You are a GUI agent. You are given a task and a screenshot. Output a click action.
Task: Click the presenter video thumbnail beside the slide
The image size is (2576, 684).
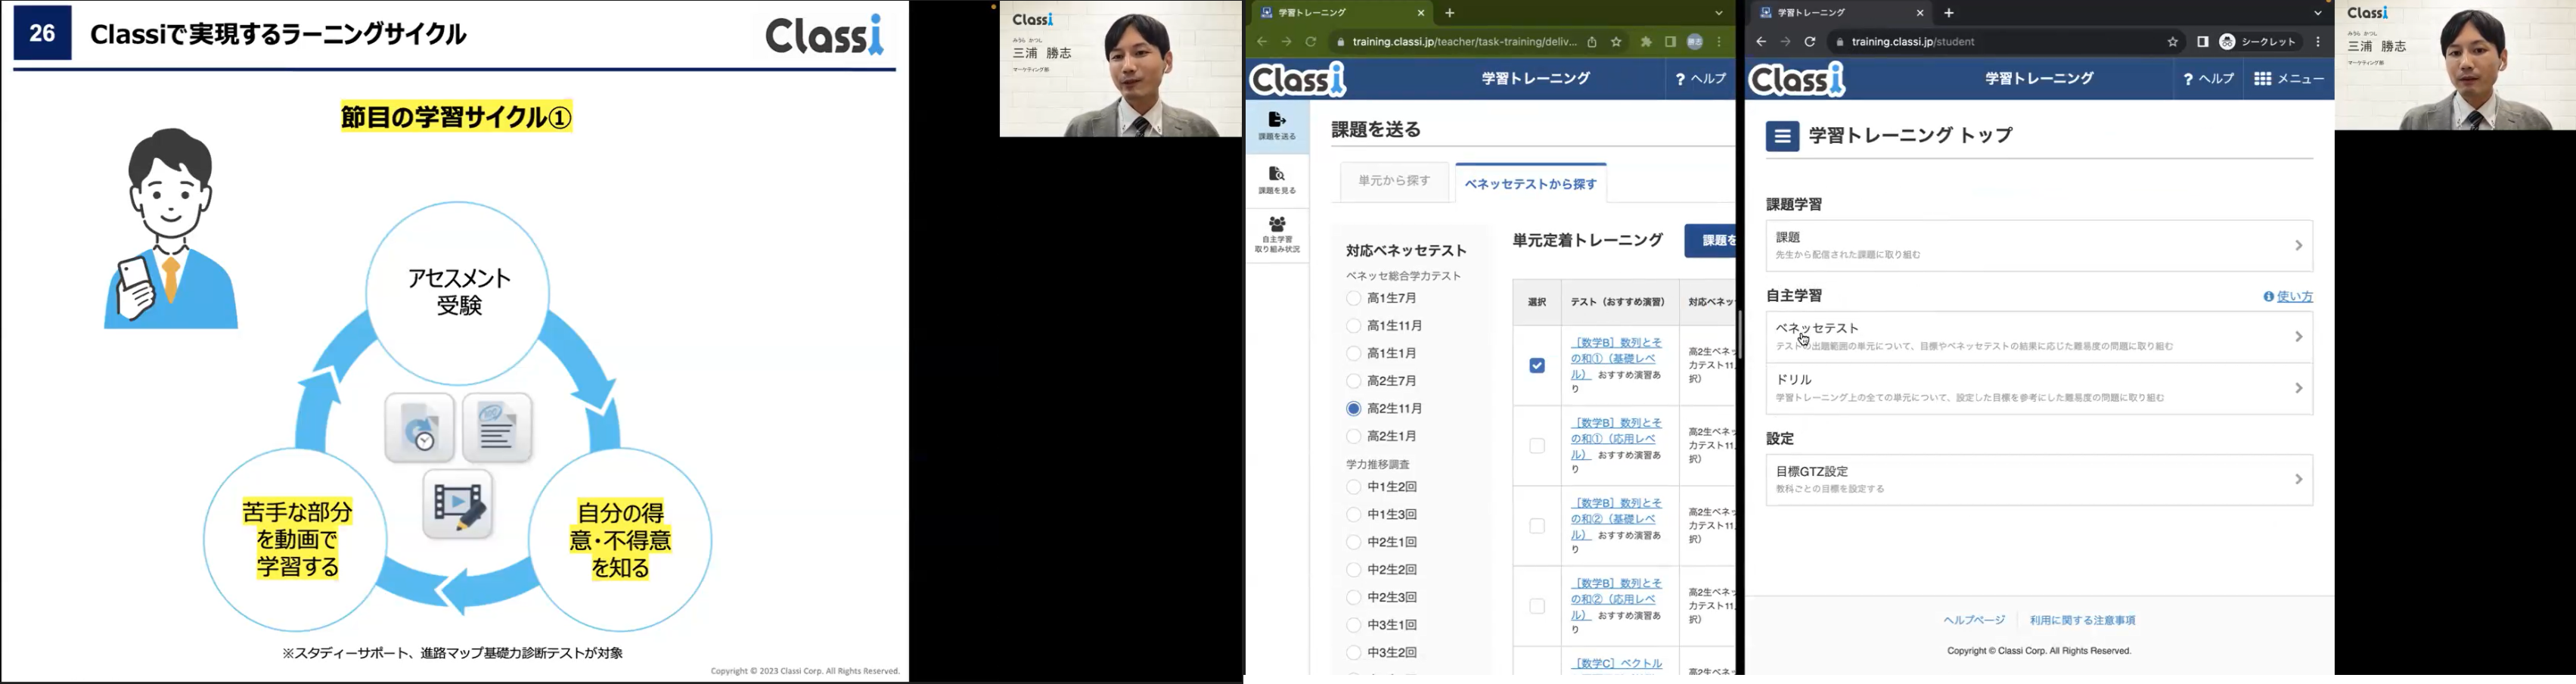pyautogui.click(x=1120, y=69)
